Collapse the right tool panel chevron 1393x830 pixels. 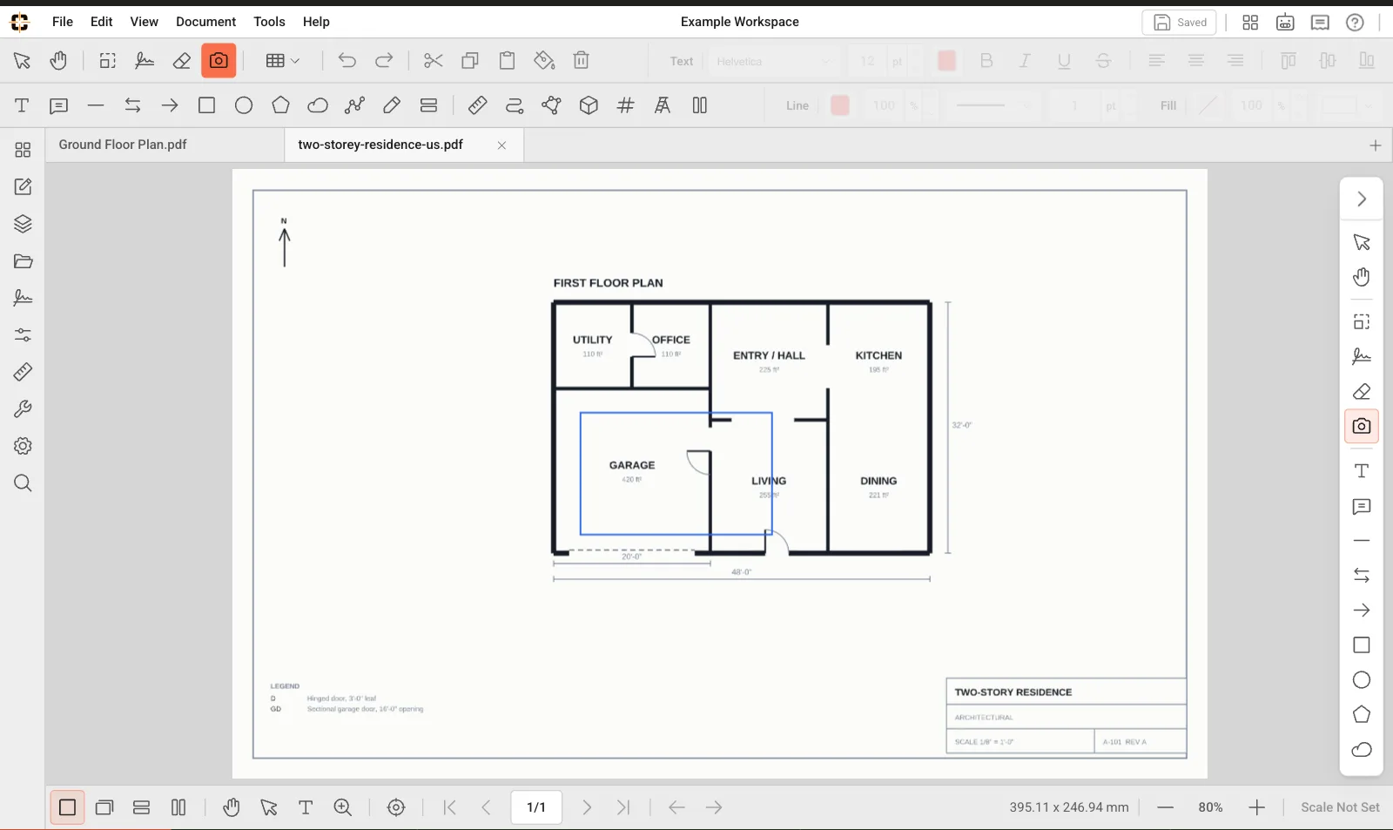click(x=1362, y=199)
